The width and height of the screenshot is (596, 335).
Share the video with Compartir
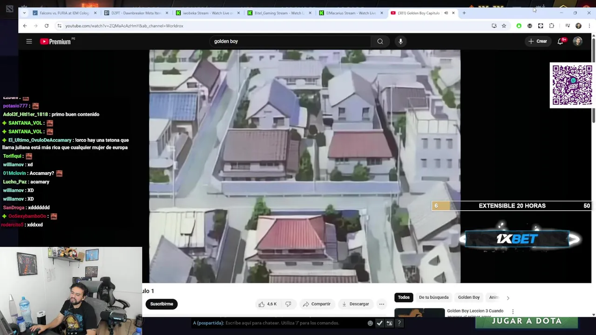317,304
